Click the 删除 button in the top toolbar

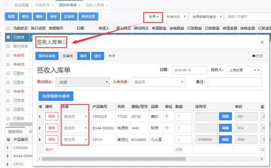39,17
